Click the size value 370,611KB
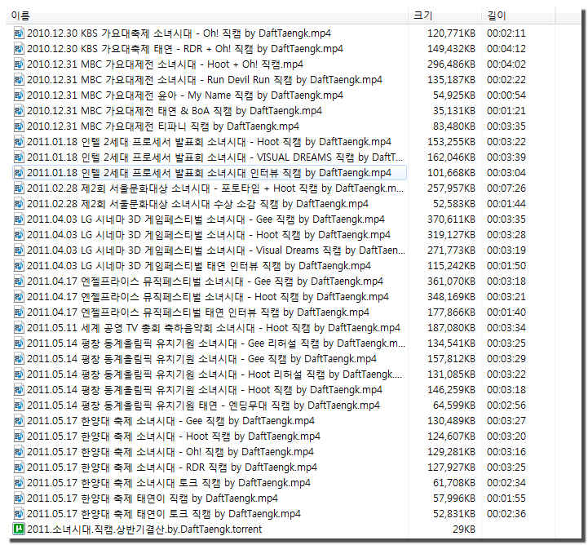 [451, 219]
